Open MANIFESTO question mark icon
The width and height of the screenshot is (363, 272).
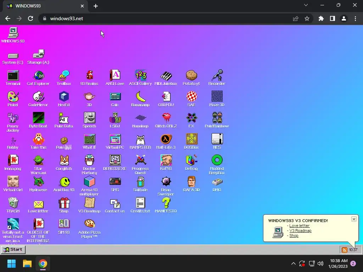[166, 206]
